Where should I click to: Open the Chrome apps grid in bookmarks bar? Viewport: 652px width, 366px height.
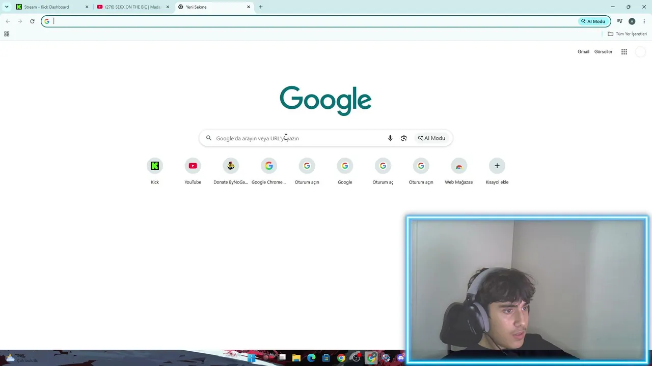[x=7, y=34]
